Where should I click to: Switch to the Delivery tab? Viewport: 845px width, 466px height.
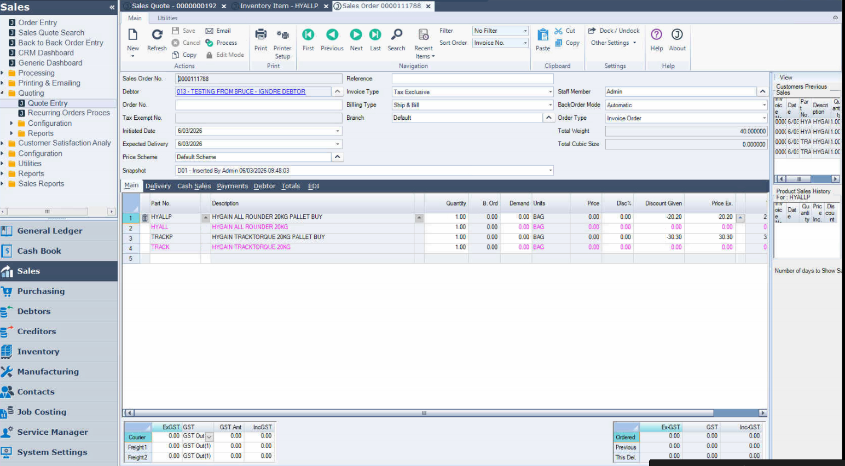click(158, 186)
